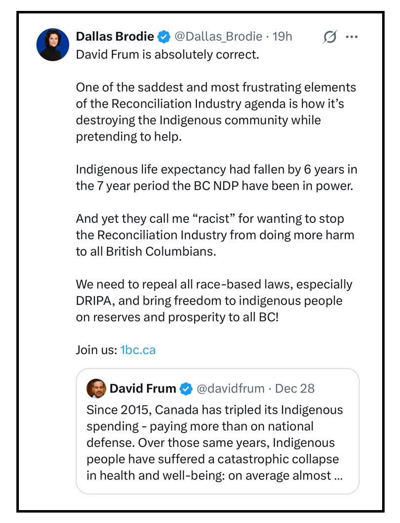Click the paragraph about repealing DRIPA
The height and width of the screenshot is (523, 400).
214,300
